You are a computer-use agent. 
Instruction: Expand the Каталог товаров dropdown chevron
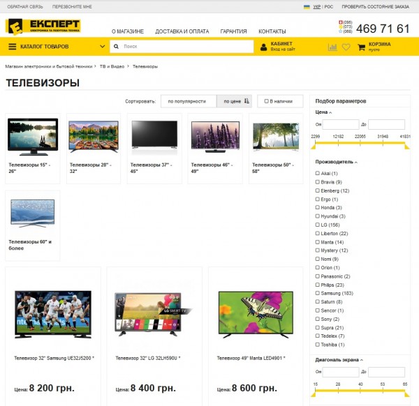pyautogui.click(x=103, y=47)
